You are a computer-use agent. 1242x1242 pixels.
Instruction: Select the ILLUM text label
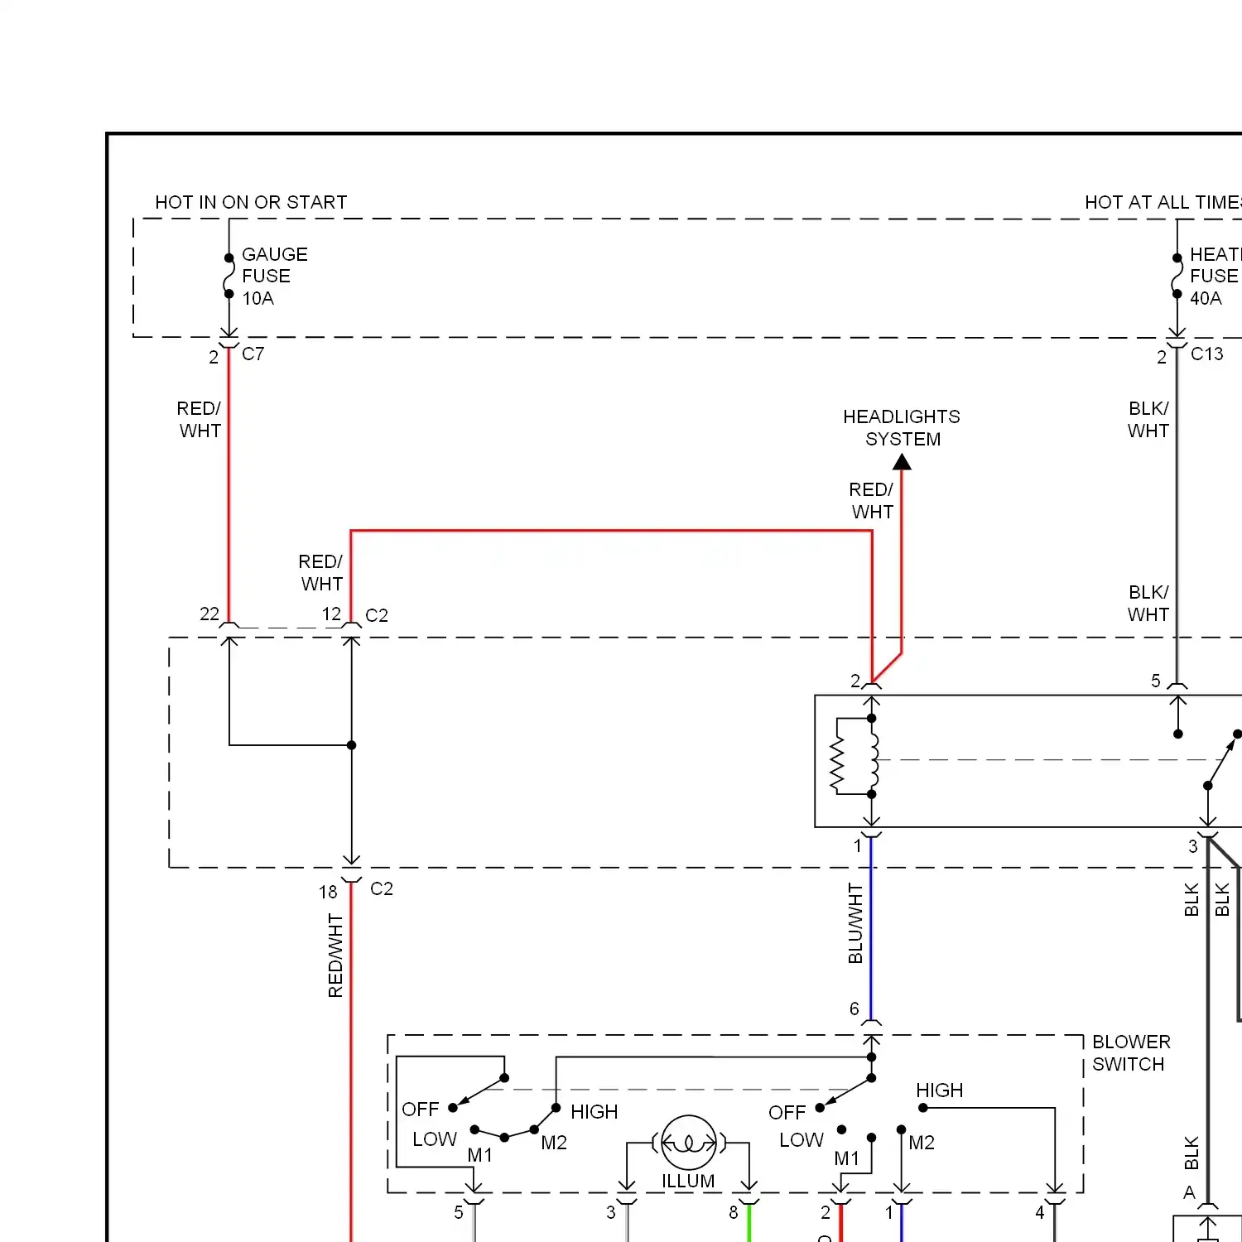(x=688, y=1181)
